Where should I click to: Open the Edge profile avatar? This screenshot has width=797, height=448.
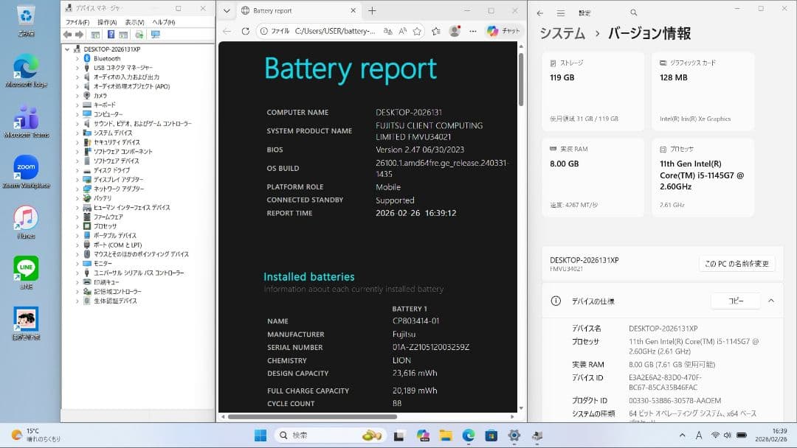[x=453, y=32]
